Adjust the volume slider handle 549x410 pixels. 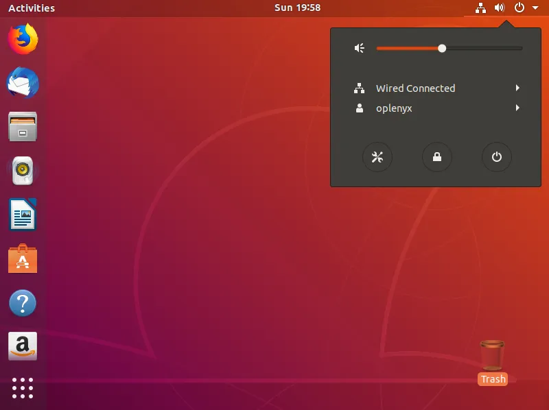pos(442,48)
